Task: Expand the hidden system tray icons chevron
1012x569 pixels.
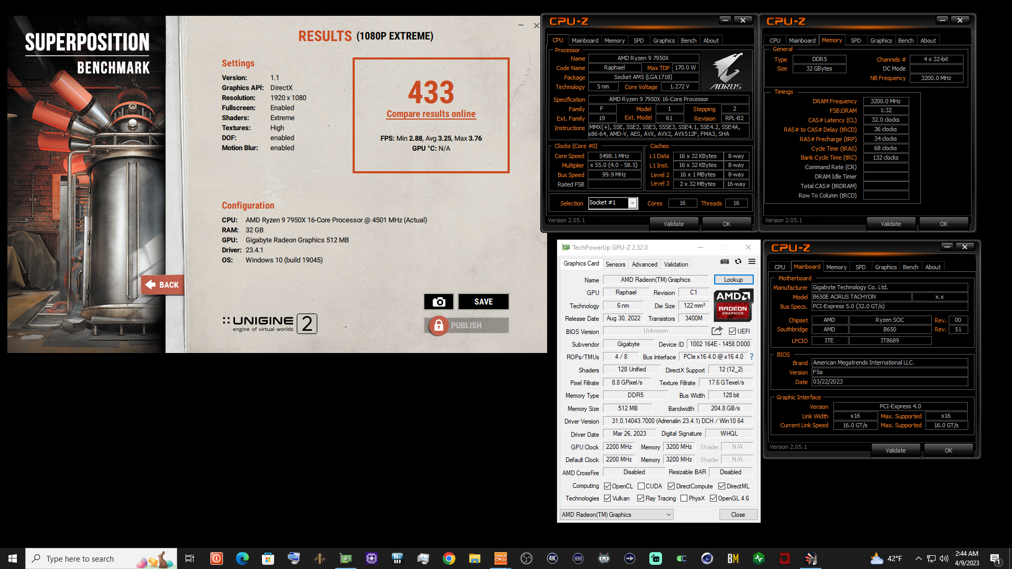Action: [x=918, y=558]
